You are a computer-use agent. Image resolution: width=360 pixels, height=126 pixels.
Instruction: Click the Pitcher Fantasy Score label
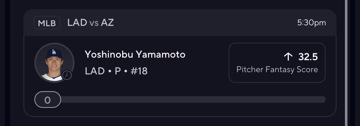(x=277, y=69)
